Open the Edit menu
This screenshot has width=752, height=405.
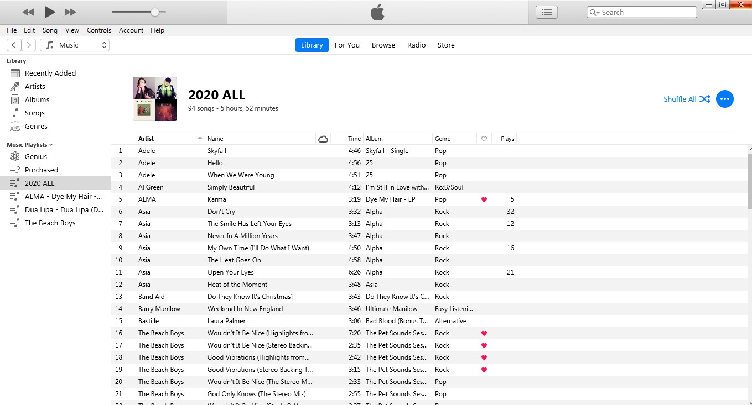pyautogui.click(x=29, y=30)
